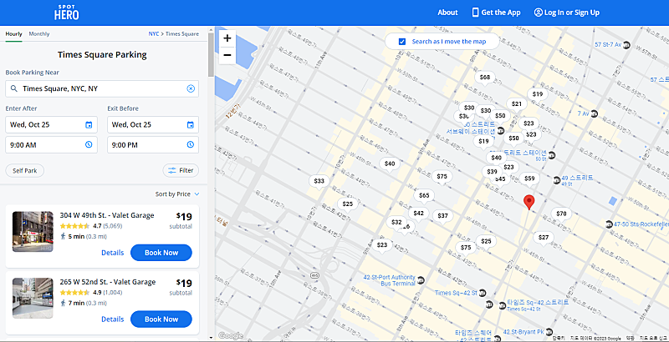The height and width of the screenshot is (342, 669).
Task: Book Now for 304 W 49th St.
Action: tap(161, 253)
